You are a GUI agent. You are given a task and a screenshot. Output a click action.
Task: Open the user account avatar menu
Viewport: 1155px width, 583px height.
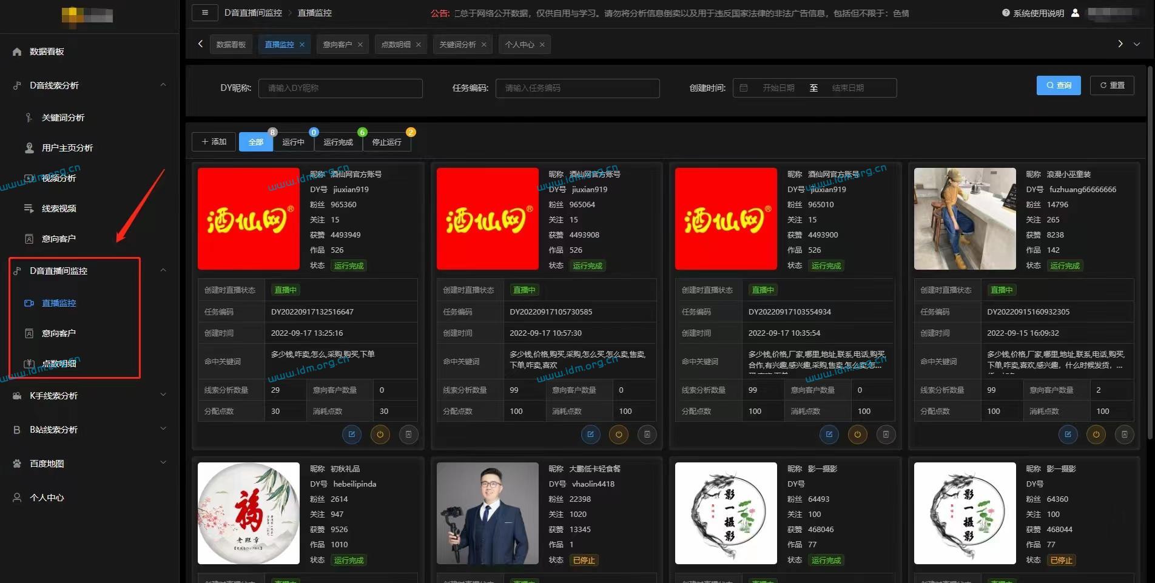pos(1075,13)
